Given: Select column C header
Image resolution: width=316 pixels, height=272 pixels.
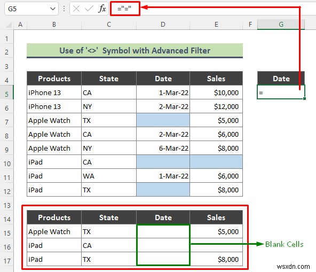Looking at the screenshot, I should pyautogui.click(x=109, y=25).
